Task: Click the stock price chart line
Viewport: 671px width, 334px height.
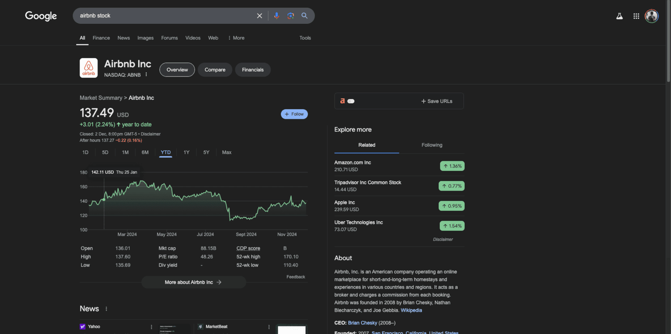Action: (x=198, y=200)
